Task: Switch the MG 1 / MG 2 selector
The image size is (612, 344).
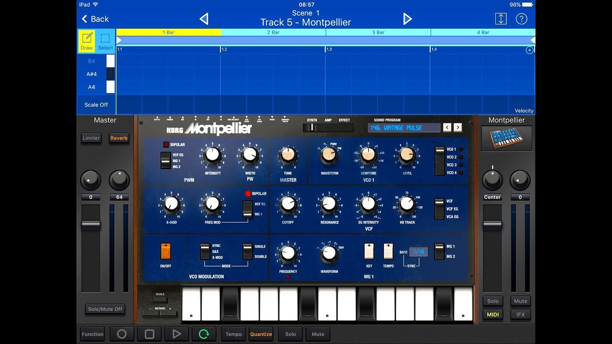Action: (439, 251)
